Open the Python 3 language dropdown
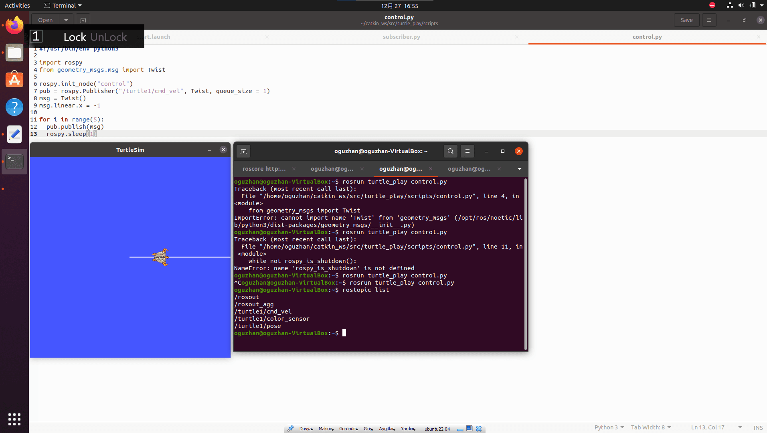The height and width of the screenshot is (433, 767). point(609,427)
